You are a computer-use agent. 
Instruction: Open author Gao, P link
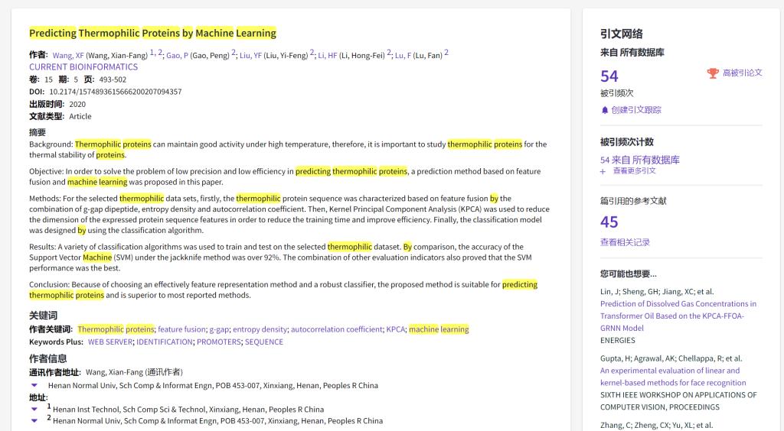[x=177, y=56]
